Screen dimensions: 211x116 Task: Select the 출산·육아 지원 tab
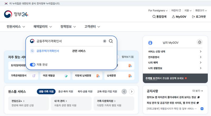point(66,91)
